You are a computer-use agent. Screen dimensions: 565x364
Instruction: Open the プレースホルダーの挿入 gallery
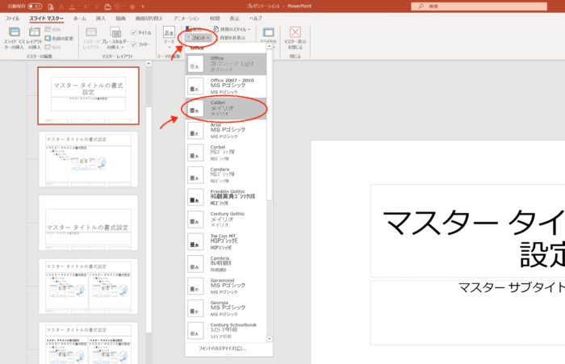115,37
